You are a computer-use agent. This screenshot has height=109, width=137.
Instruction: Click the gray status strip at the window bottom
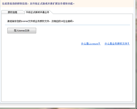67,105
